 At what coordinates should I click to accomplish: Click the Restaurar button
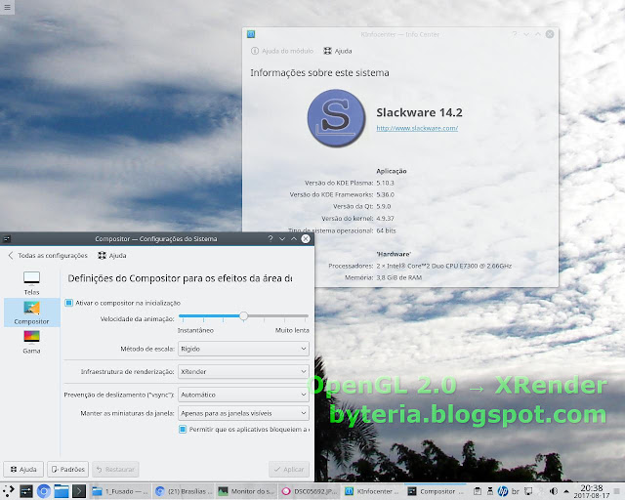[116, 469]
